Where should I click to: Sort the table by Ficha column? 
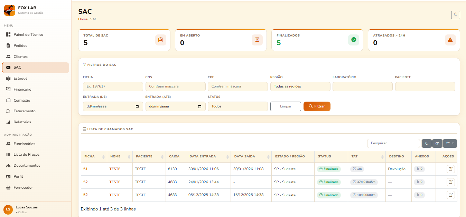[x=94, y=156]
